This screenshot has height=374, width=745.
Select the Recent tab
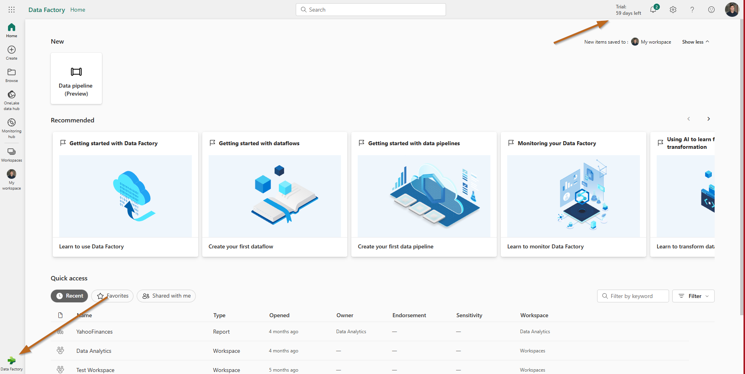pos(70,296)
